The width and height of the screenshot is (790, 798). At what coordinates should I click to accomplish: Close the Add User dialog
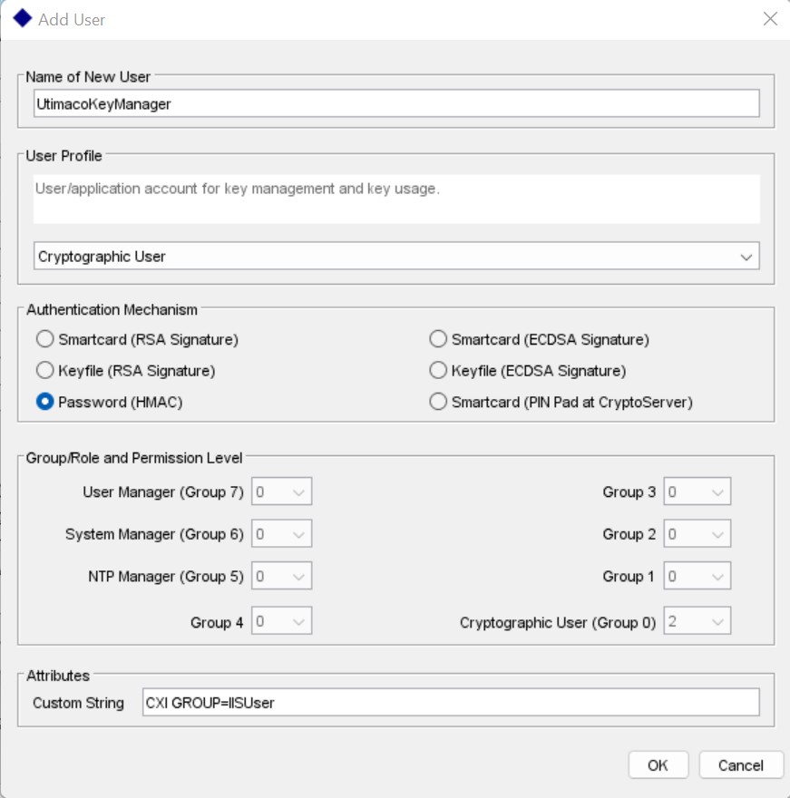point(770,19)
